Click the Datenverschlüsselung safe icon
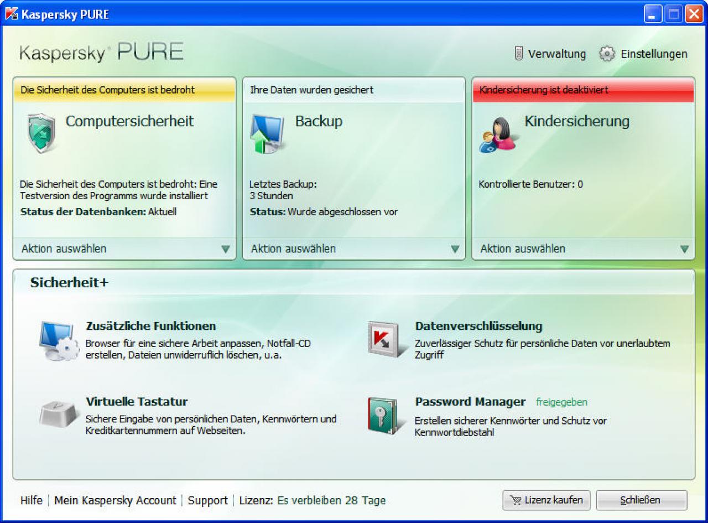708x523 pixels. tap(388, 339)
